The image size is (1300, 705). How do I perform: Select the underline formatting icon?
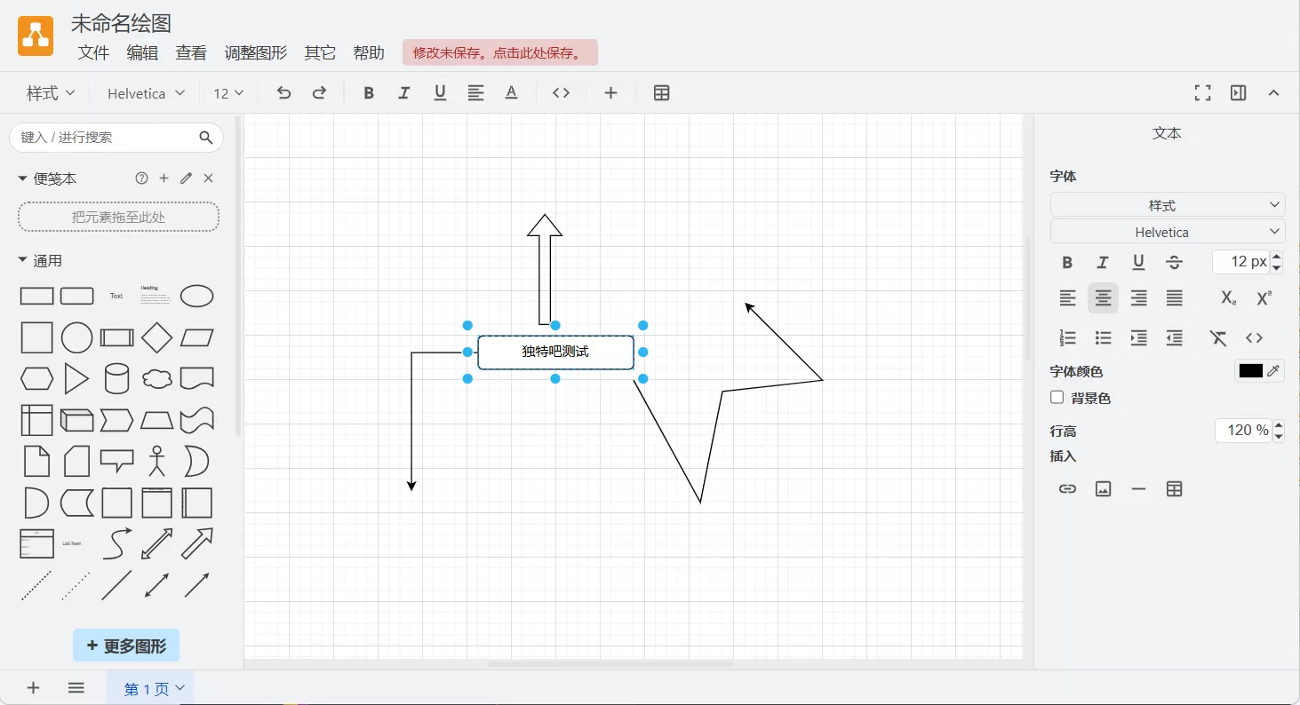(x=440, y=92)
